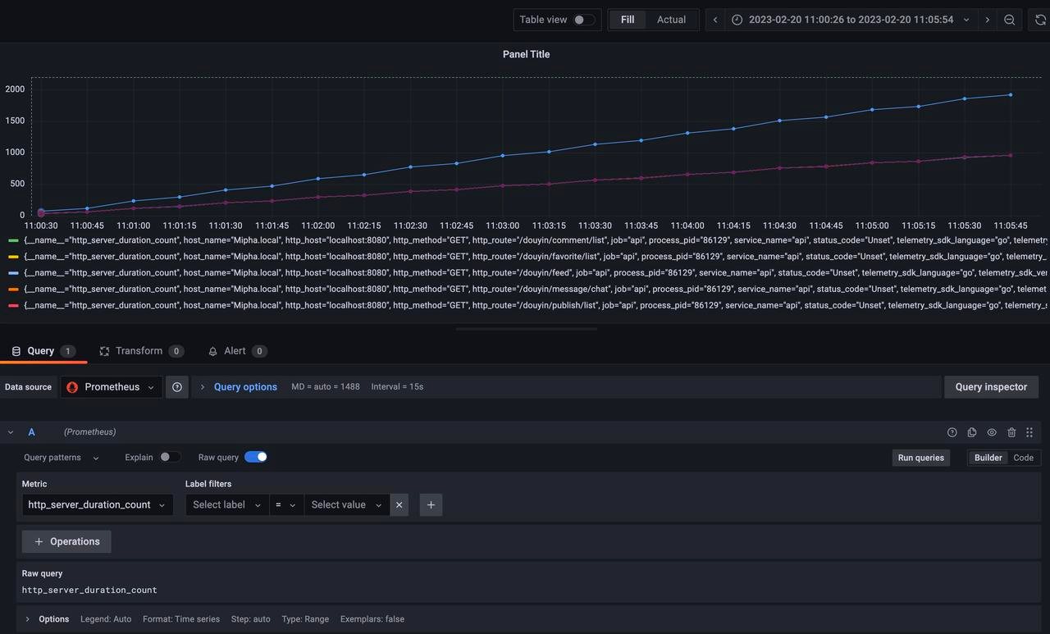Switch to Code editor mode

tap(1024, 458)
